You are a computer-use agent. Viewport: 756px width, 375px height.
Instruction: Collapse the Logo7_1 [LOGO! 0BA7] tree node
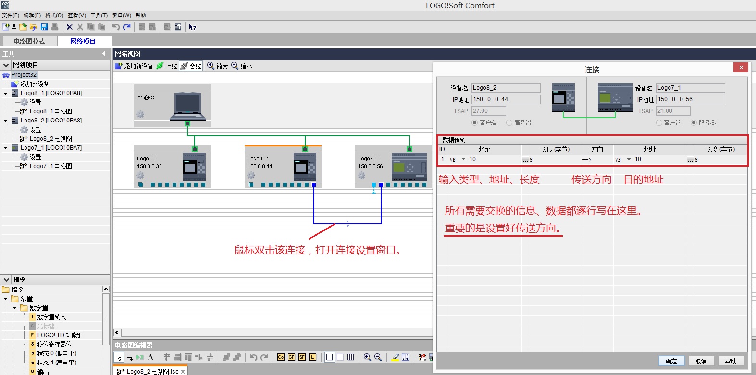pyautogui.click(x=6, y=148)
